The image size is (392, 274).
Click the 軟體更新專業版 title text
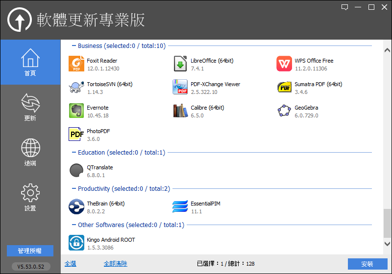pyautogui.click(x=91, y=20)
